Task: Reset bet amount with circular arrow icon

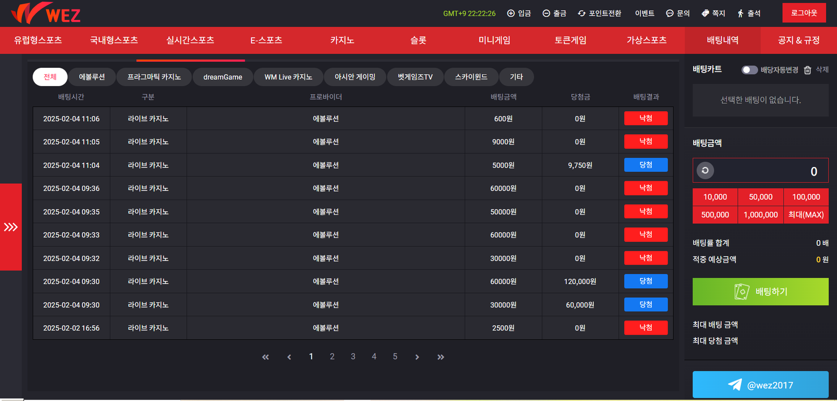Action: point(705,171)
